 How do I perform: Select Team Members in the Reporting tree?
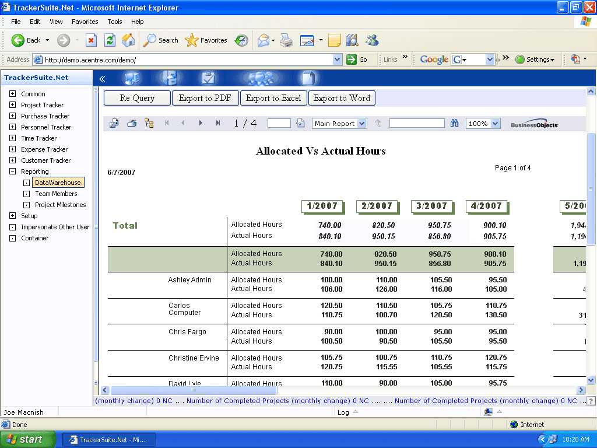[56, 194]
